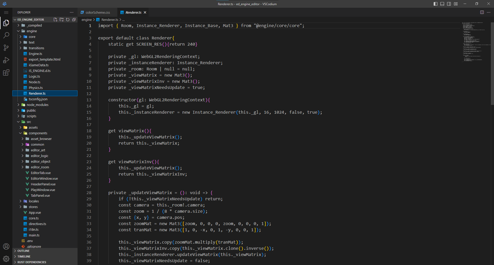The height and width of the screenshot is (265, 494).
Task: Open Node.ts file
Action: pyautogui.click(x=45, y=82)
